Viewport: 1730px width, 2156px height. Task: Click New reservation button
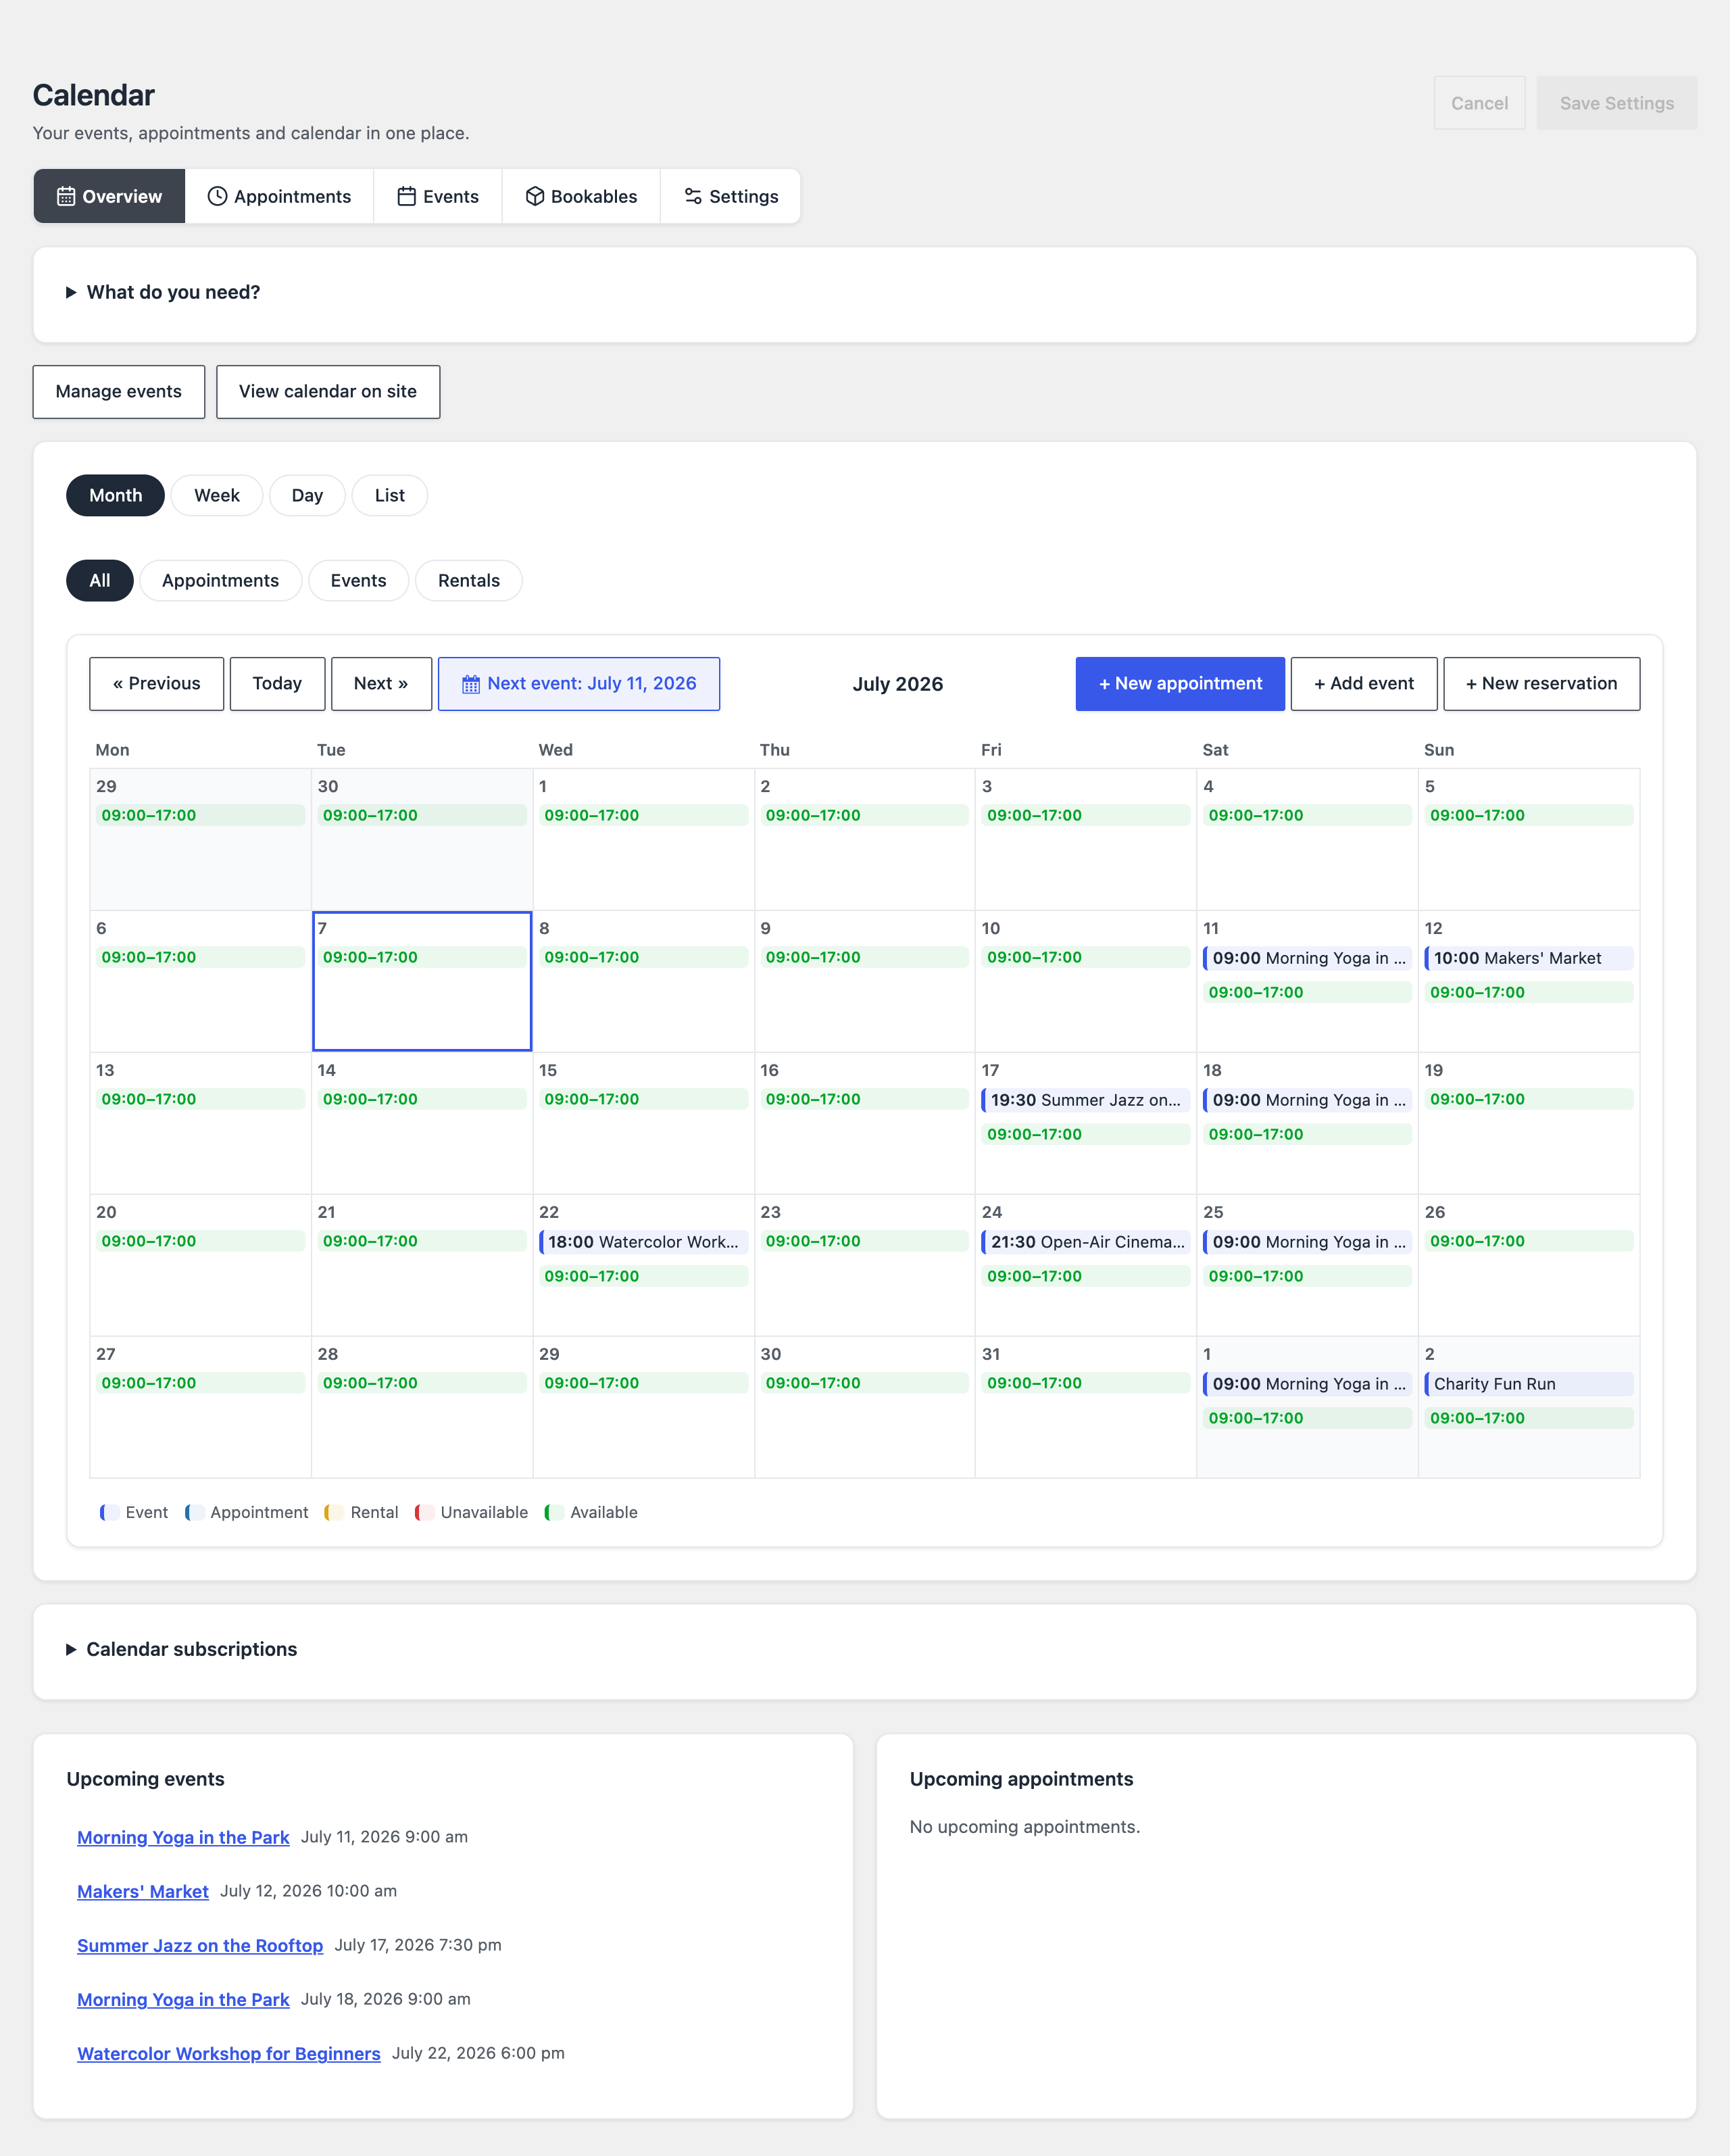[x=1541, y=684]
